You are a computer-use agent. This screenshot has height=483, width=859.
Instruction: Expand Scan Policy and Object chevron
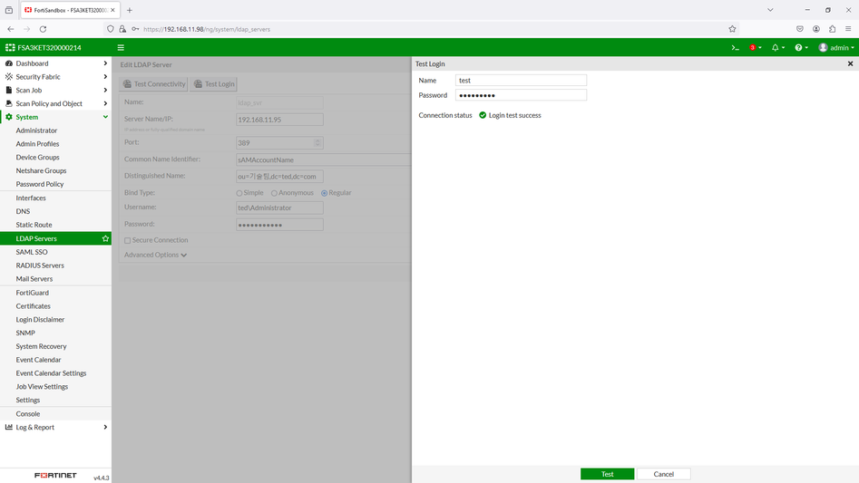[105, 103]
